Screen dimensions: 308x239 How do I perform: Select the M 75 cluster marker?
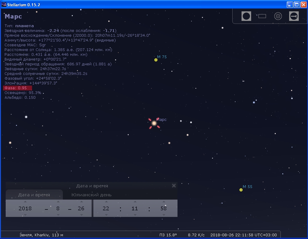point(156,60)
